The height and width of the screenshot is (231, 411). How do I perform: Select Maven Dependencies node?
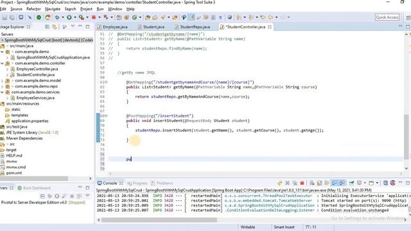(24, 139)
